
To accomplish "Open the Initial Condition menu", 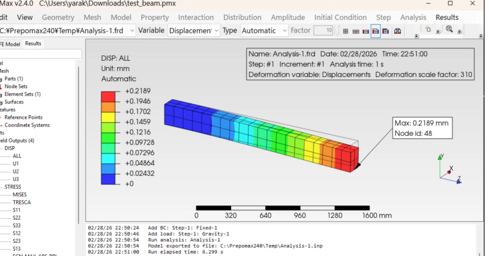I will click(340, 17).
